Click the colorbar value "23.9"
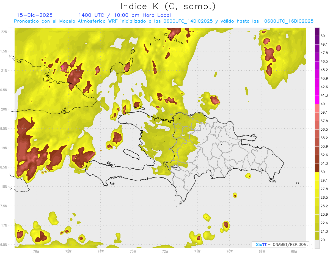 [x=324, y=215]
